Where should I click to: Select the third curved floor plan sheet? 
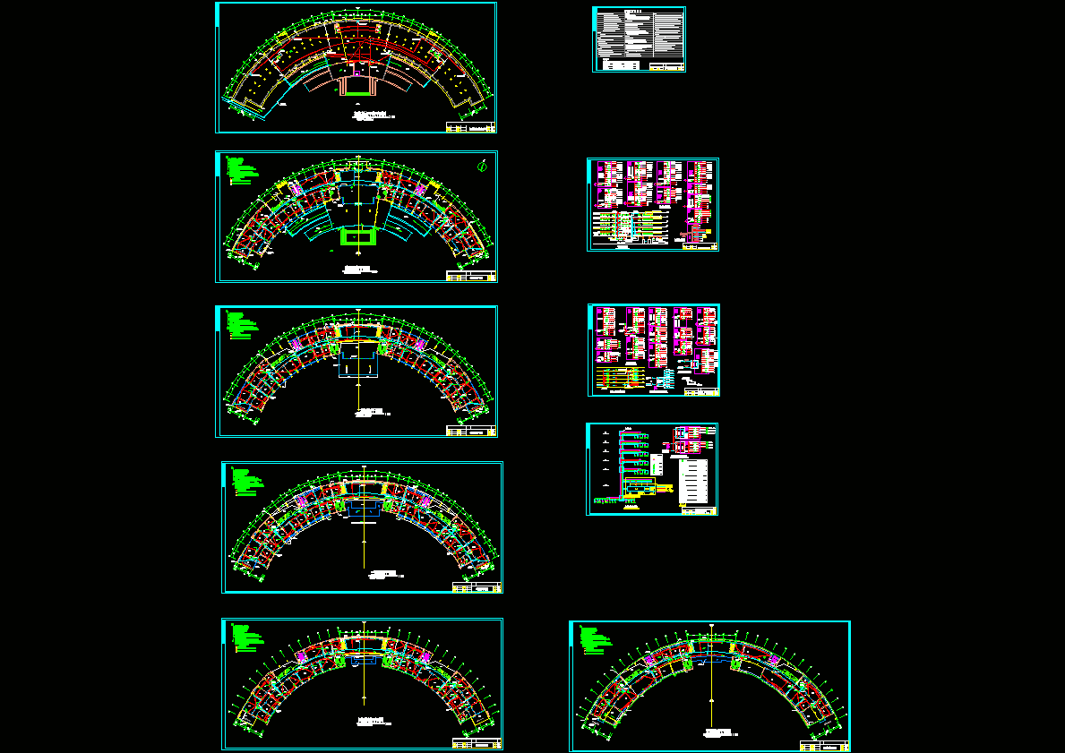356,372
